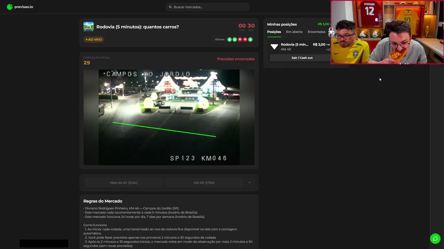Image resolution: width=444 pixels, height=249 pixels.
Task: Click the last green up-arrow result in Últimos
Action: coord(250,39)
